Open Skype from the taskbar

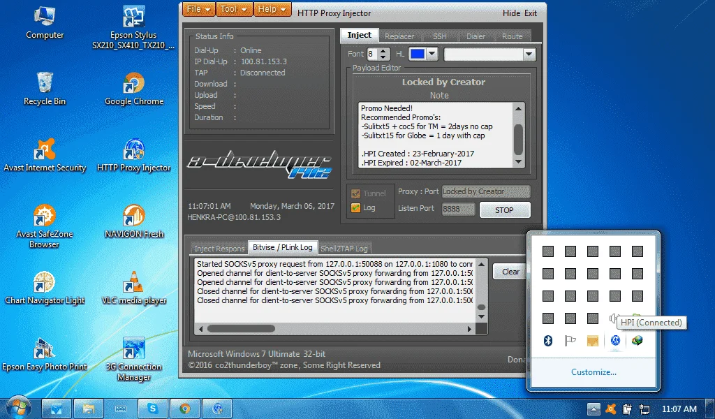pyautogui.click(x=152, y=409)
